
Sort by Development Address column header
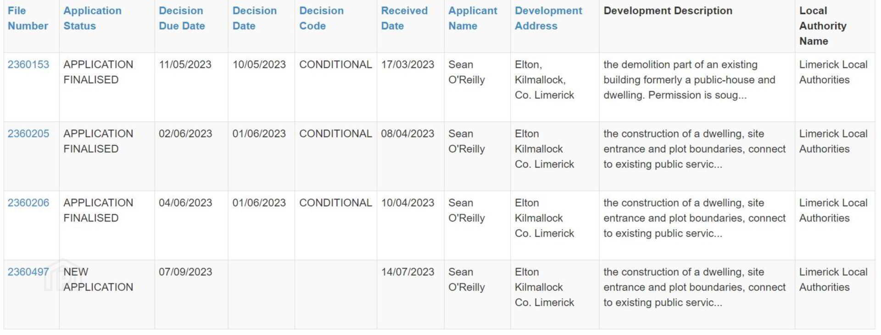point(548,18)
